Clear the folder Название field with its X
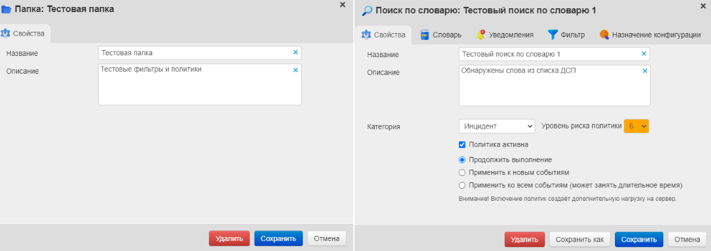 pyautogui.click(x=295, y=53)
